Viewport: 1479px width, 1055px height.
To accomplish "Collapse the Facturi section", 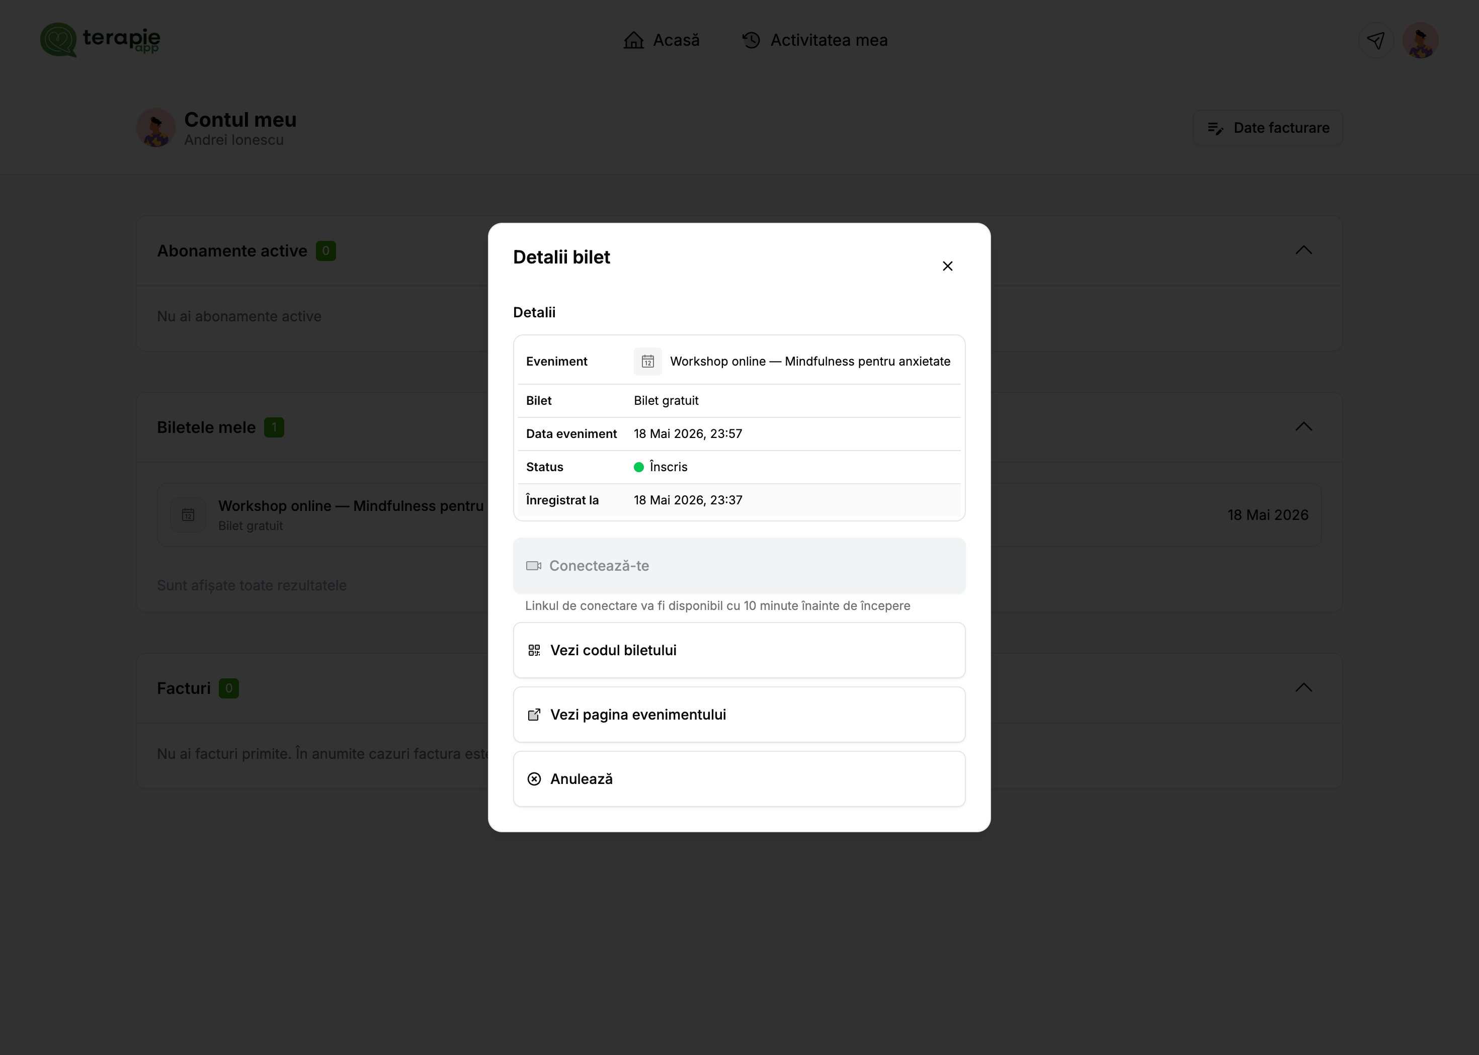I will click(x=1303, y=688).
